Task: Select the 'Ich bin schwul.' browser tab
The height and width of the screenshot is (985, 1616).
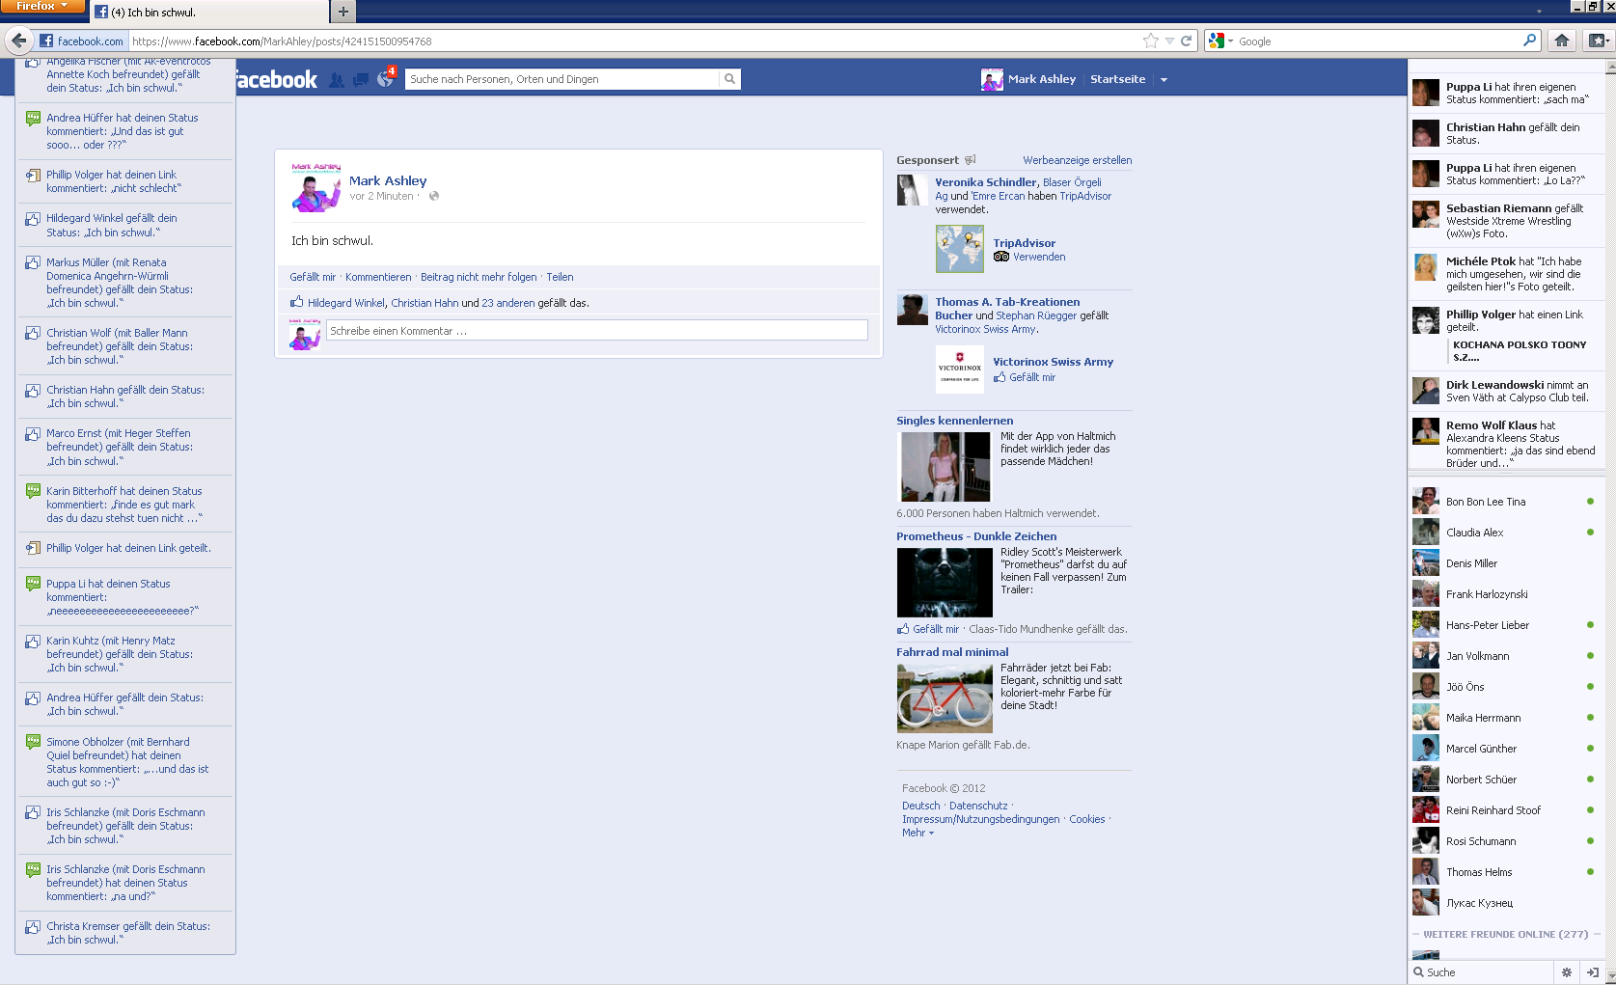Action: point(210,13)
